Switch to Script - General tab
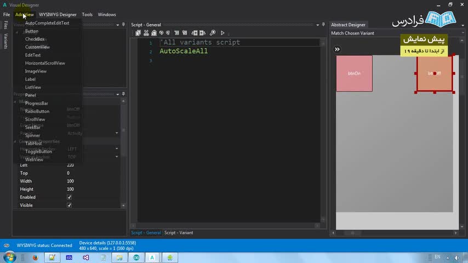Viewport: 468px width, 263px height. (x=146, y=232)
